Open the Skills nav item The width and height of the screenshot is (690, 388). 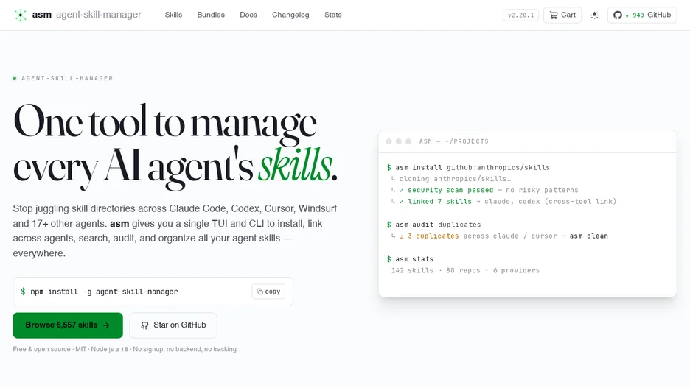173,15
